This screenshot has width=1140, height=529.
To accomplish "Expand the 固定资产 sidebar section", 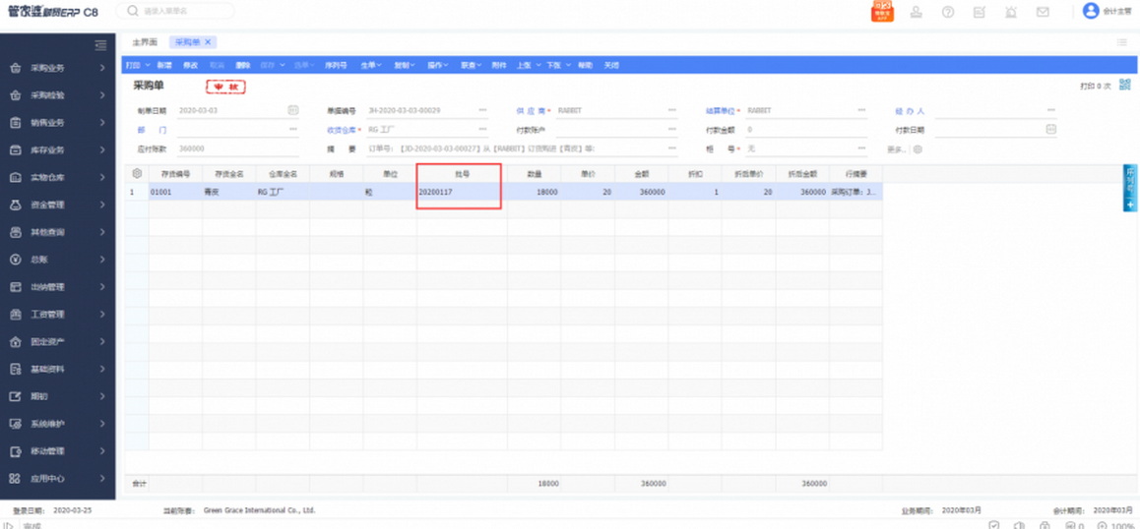I will click(x=57, y=342).
